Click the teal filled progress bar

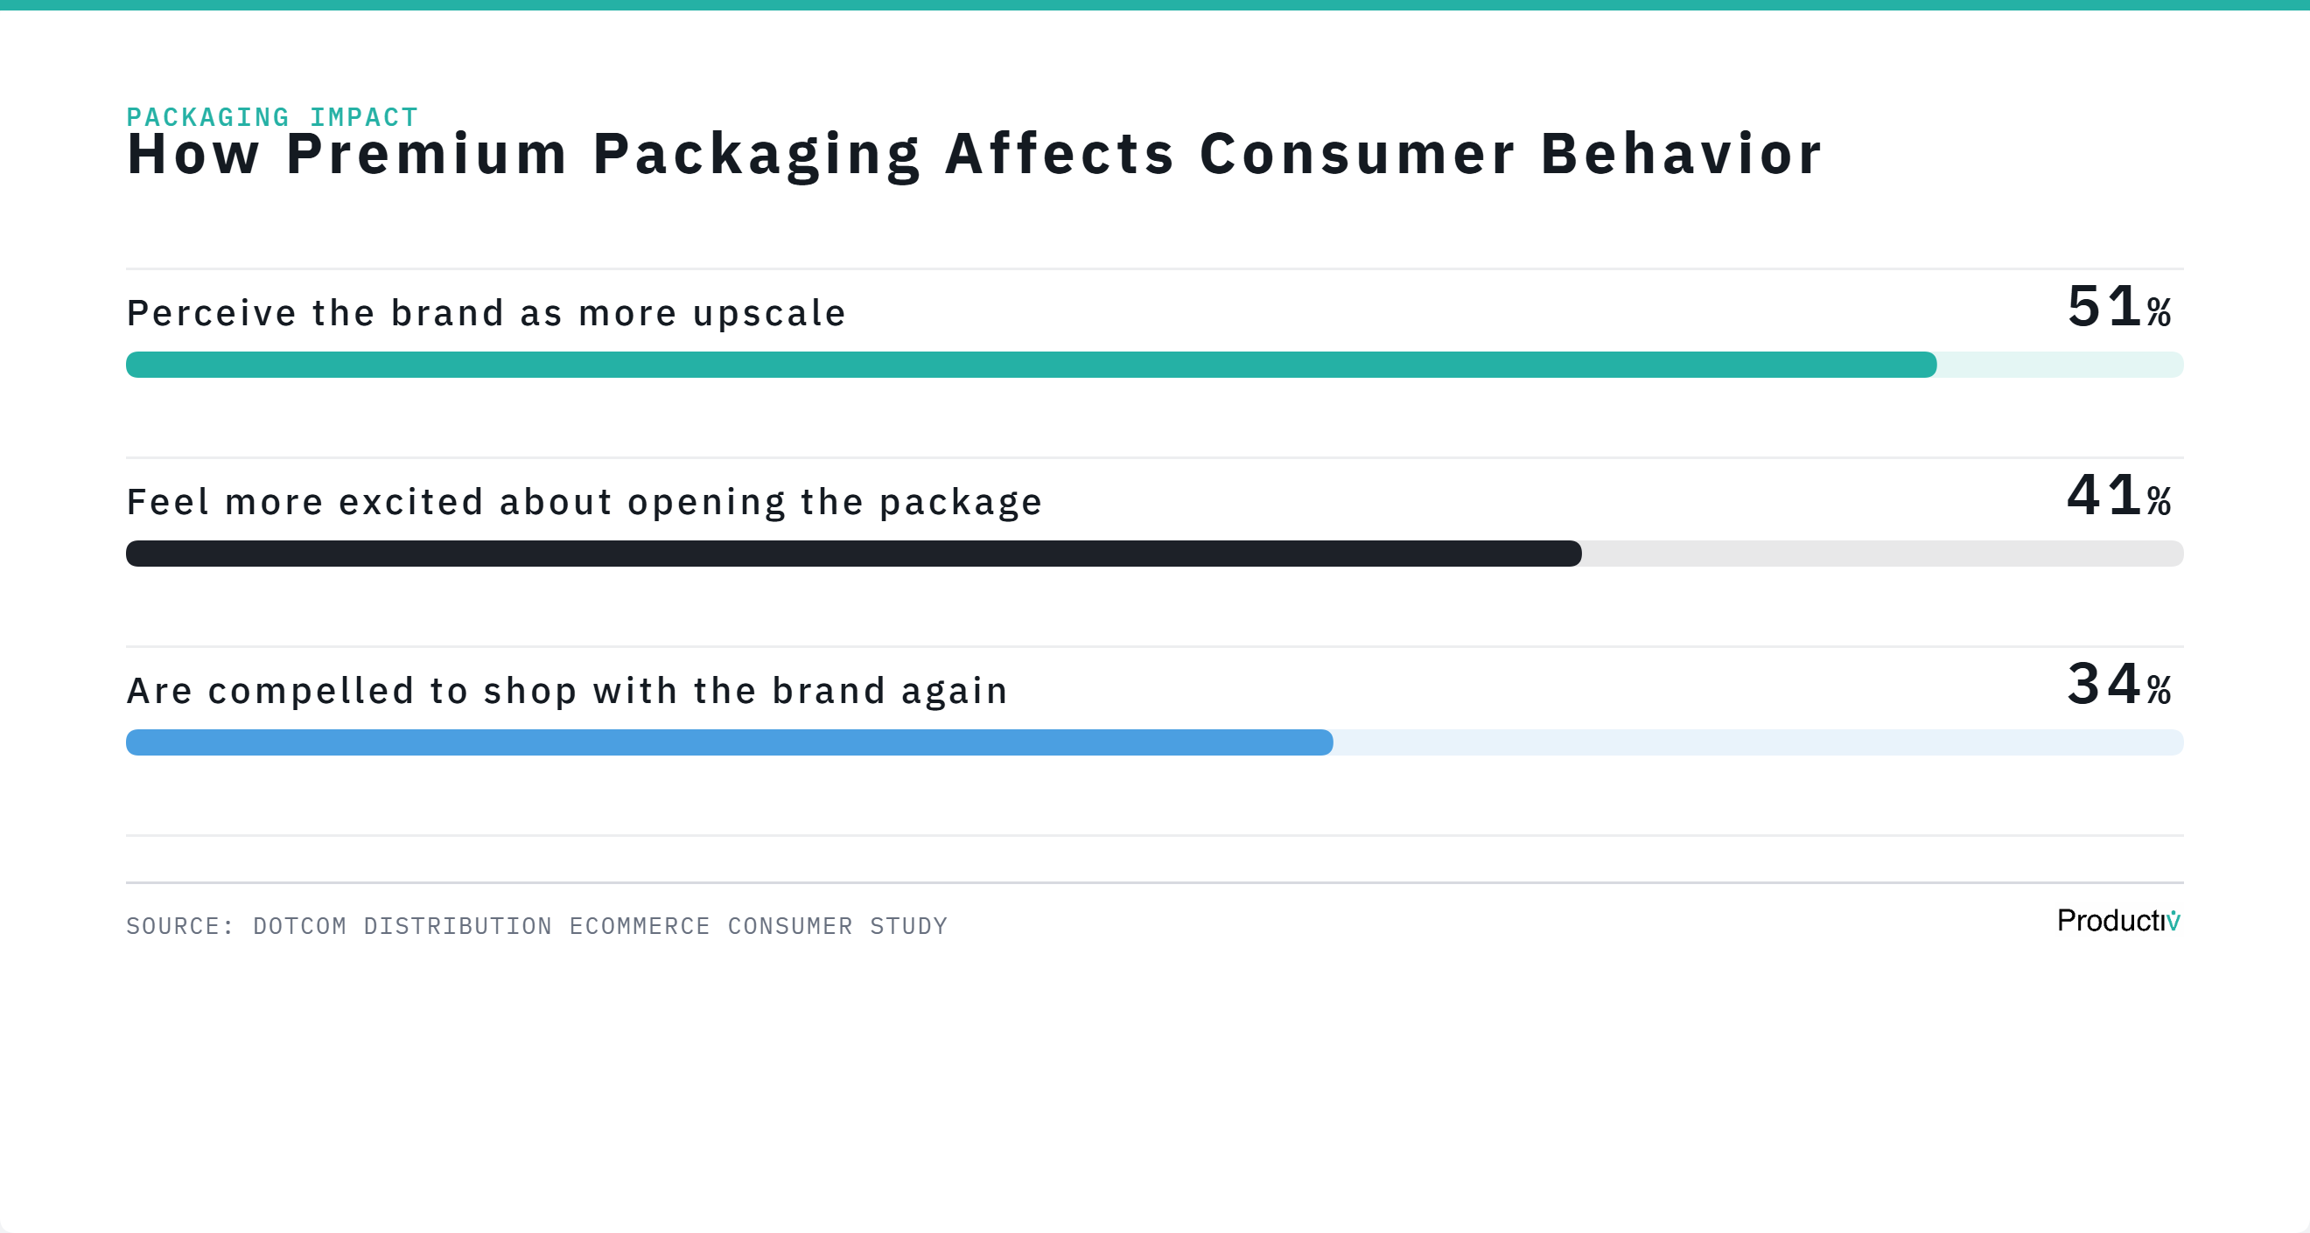point(1032,365)
